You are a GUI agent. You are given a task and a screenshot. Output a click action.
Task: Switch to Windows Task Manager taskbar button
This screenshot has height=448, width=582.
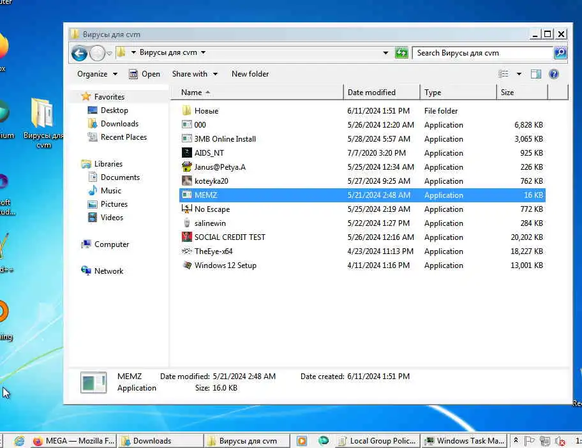tap(465, 440)
